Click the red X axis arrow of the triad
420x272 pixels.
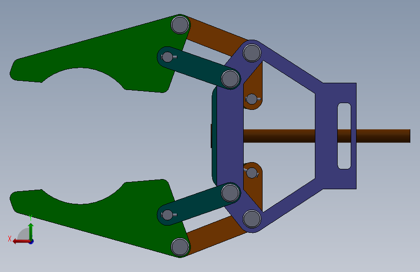tap(21, 242)
